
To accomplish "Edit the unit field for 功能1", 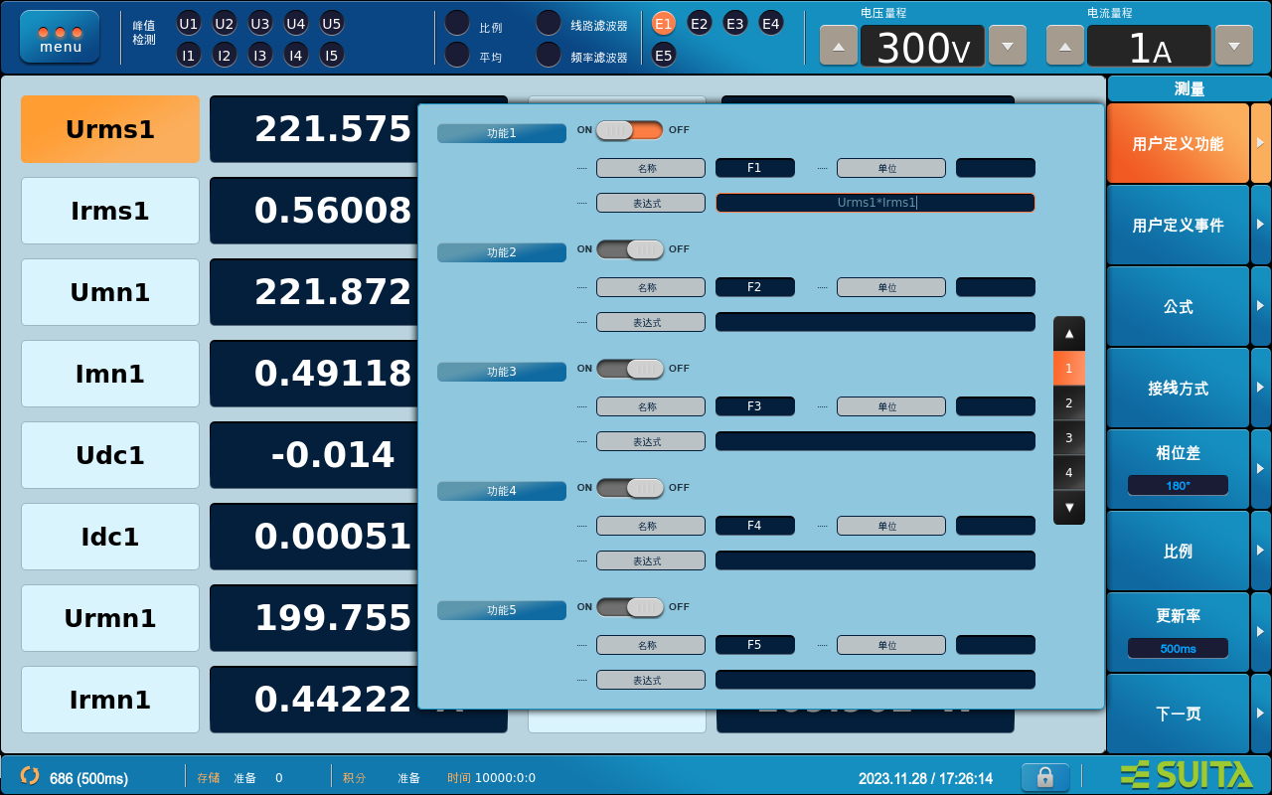I will tap(996, 168).
